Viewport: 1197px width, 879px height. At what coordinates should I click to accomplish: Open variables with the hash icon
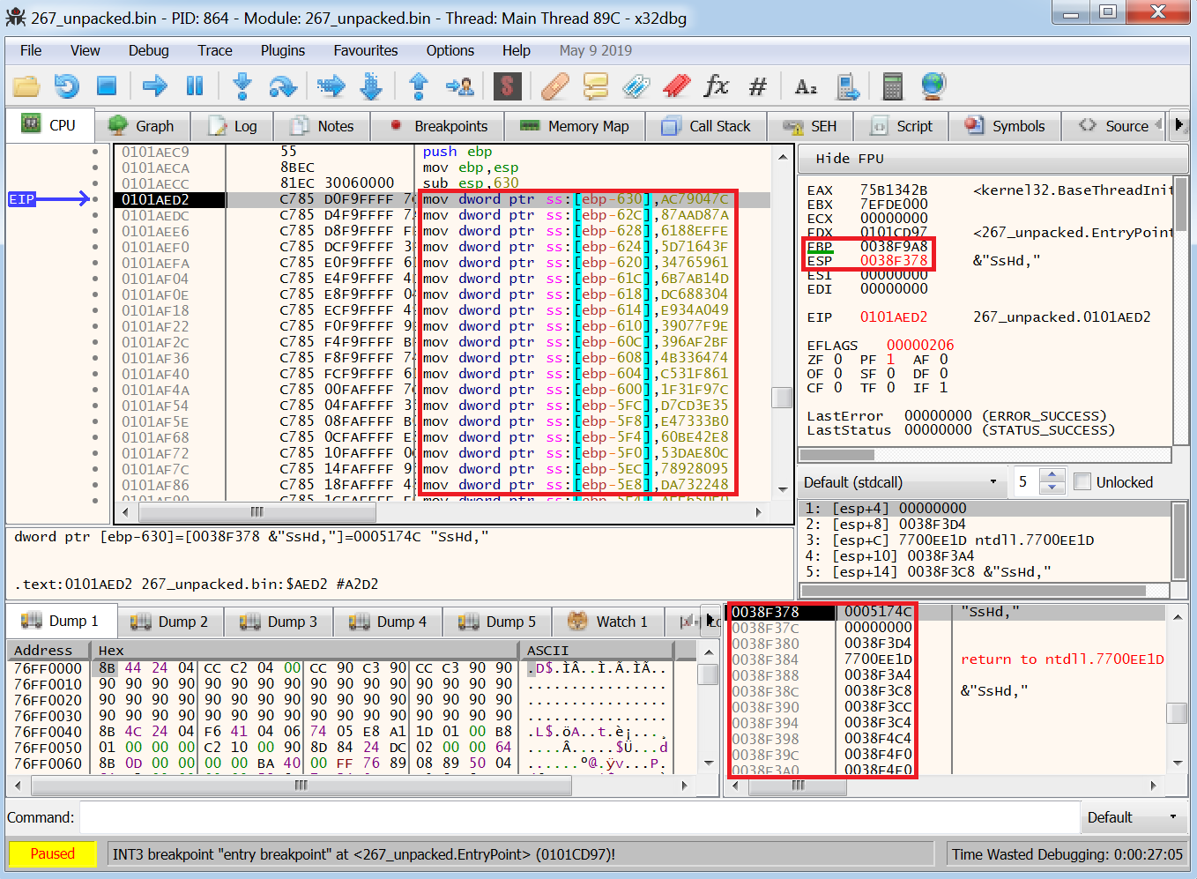click(x=757, y=86)
